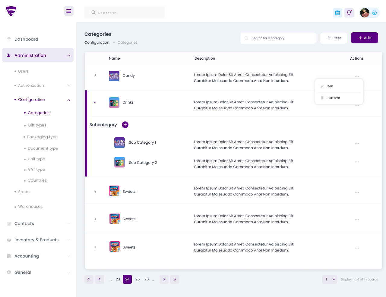
Task: Click the Contacts sidebar icon
Action: tap(9, 224)
